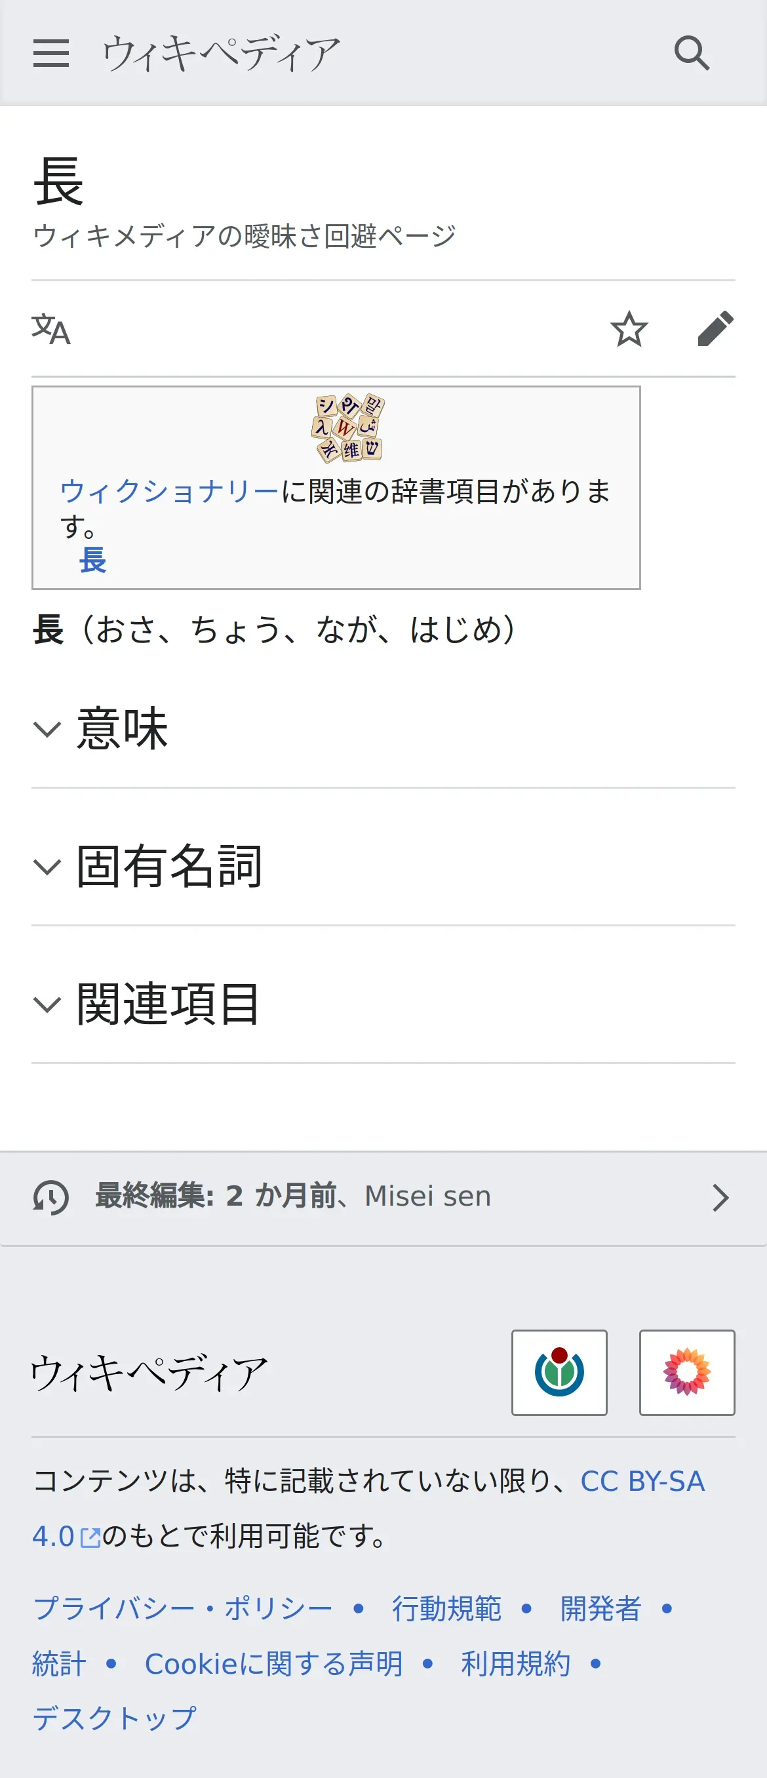
Task: Open the ウィクショナリー link
Action: [170, 492]
